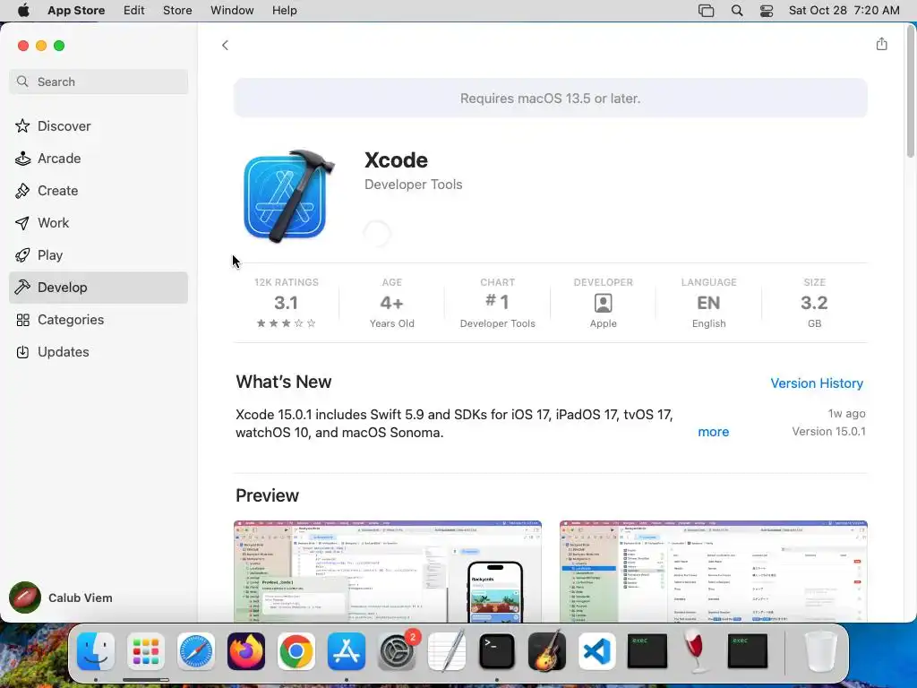This screenshot has width=917, height=688.
Task: Open first Xcode preview screenshot
Action: tap(387, 571)
